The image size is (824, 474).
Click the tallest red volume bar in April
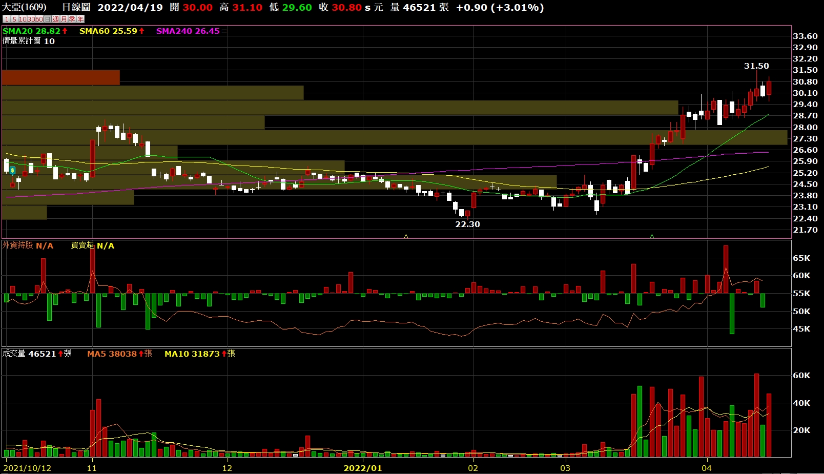[x=756, y=415]
